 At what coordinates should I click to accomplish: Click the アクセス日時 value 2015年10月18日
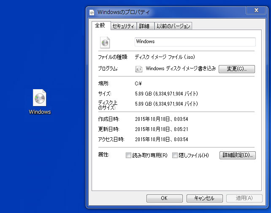[152, 139]
